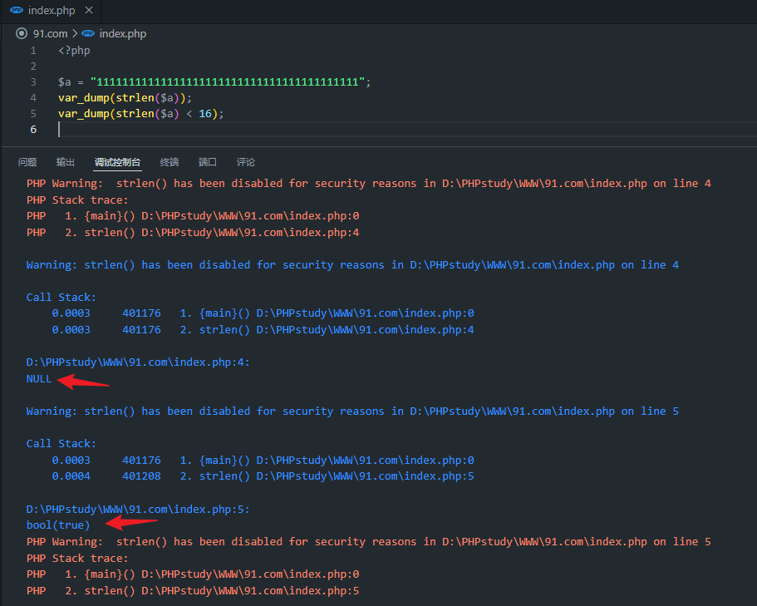
Task: Place cursor on empty line 6
Action: [x=249, y=130]
